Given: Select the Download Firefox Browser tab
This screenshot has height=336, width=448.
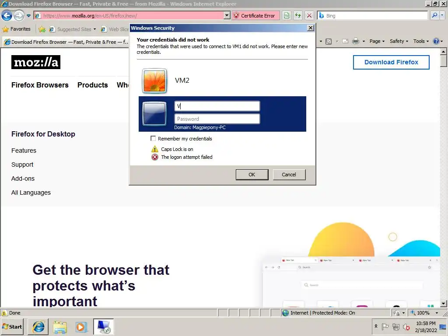Looking at the screenshot, I should pyautogui.click(x=66, y=42).
